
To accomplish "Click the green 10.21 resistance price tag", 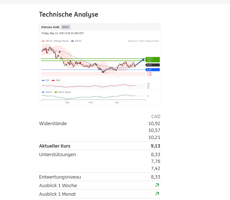I will [x=153, y=59].
